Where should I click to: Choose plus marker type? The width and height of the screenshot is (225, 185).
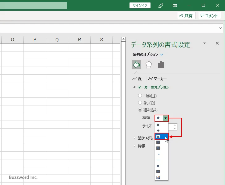158,171
